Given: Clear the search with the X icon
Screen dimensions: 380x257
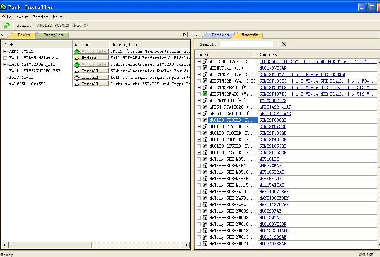Looking at the screenshot, I should [284, 44].
